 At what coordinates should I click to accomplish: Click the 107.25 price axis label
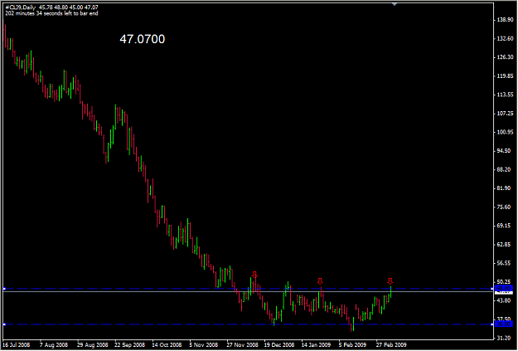505,114
